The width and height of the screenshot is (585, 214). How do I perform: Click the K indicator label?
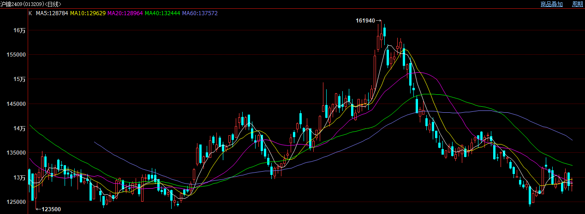[x=30, y=13]
